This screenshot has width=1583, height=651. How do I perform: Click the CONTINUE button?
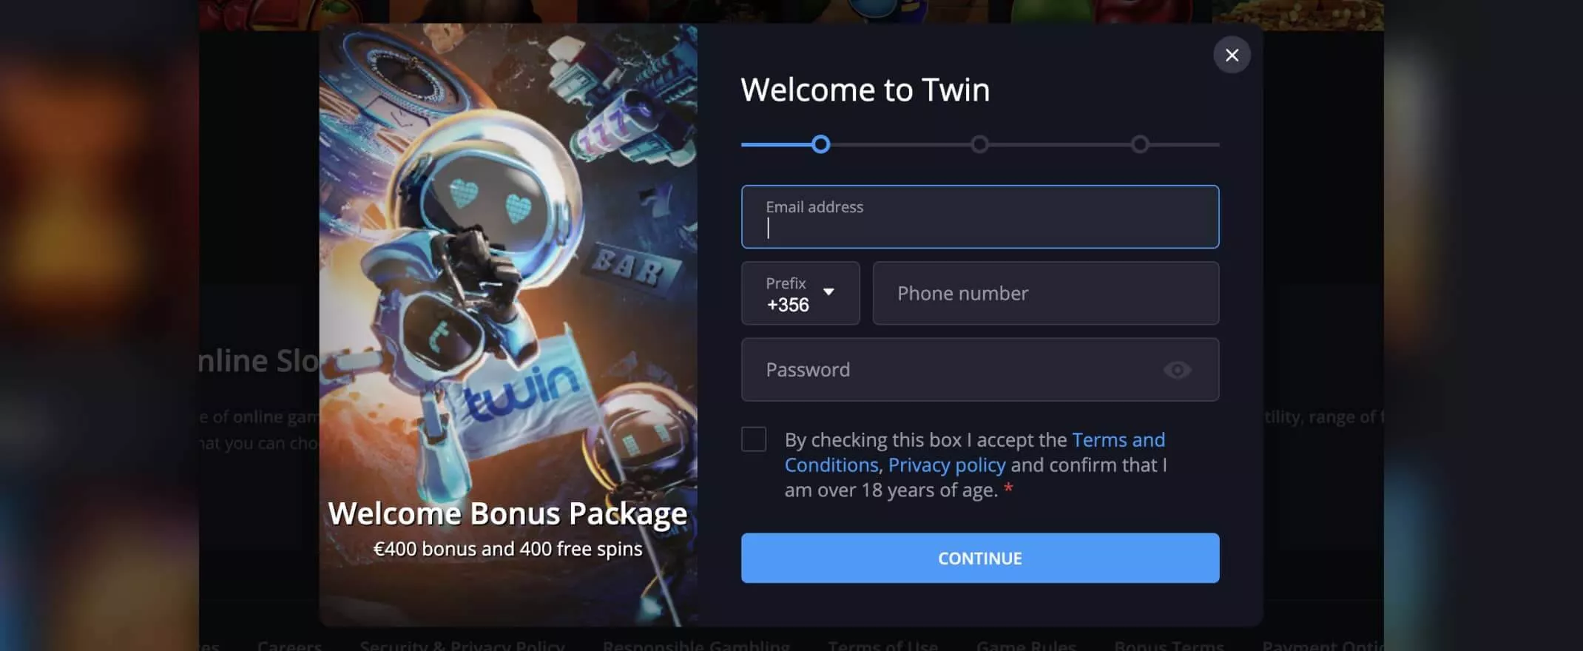(980, 558)
